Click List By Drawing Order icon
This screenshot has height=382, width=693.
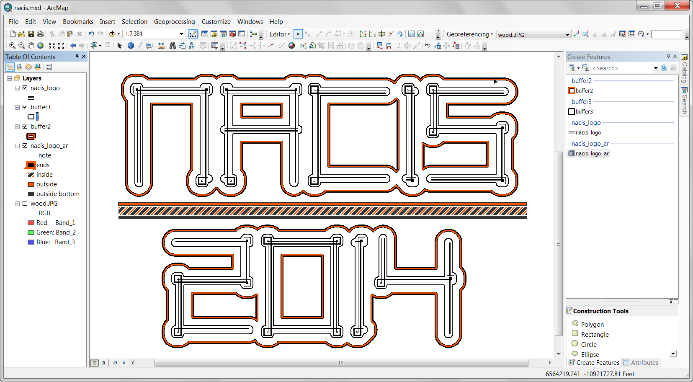(x=10, y=67)
